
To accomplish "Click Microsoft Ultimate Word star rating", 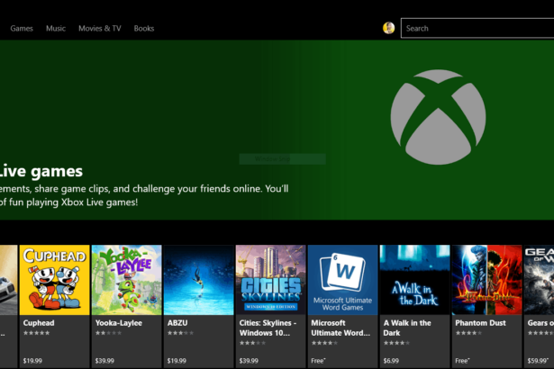I will [324, 343].
